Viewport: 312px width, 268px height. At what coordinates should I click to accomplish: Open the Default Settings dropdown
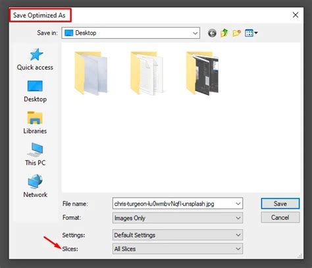click(178, 235)
